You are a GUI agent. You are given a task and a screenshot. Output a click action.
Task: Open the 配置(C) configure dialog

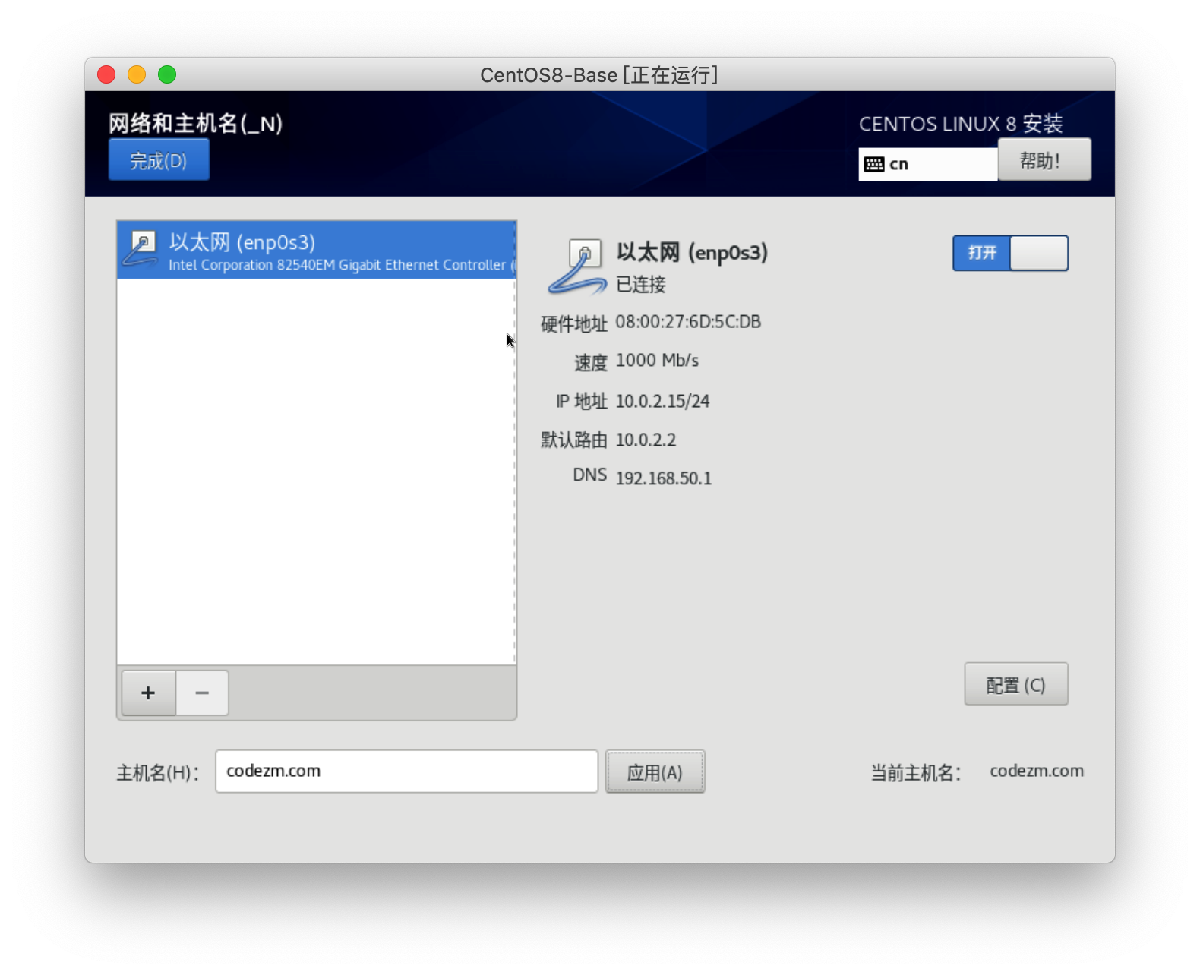pyautogui.click(x=1015, y=684)
